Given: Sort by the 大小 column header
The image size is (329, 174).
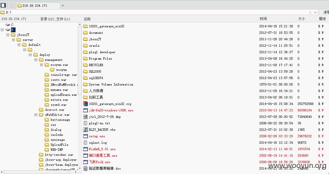Looking at the screenshot, I should click(x=302, y=19).
